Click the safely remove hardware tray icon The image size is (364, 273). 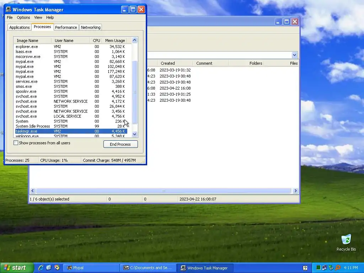331,268
